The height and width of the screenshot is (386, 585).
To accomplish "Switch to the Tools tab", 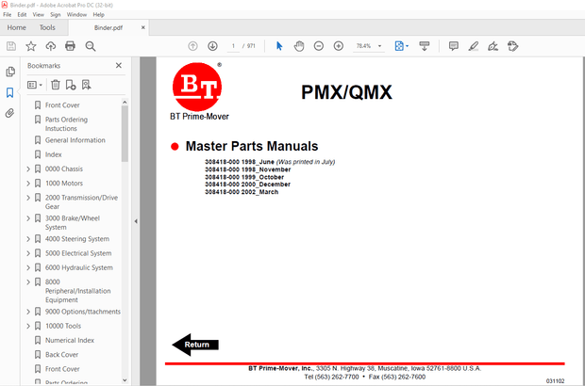I will (47, 28).
